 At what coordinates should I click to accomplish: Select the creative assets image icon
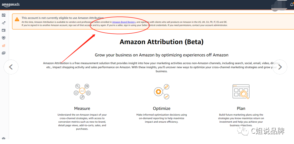[x=3, y=53]
